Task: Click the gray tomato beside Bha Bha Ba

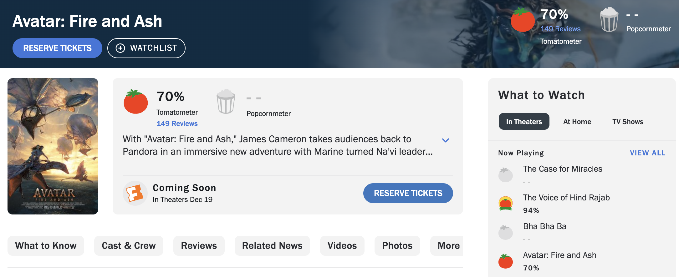Action: click(505, 232)
